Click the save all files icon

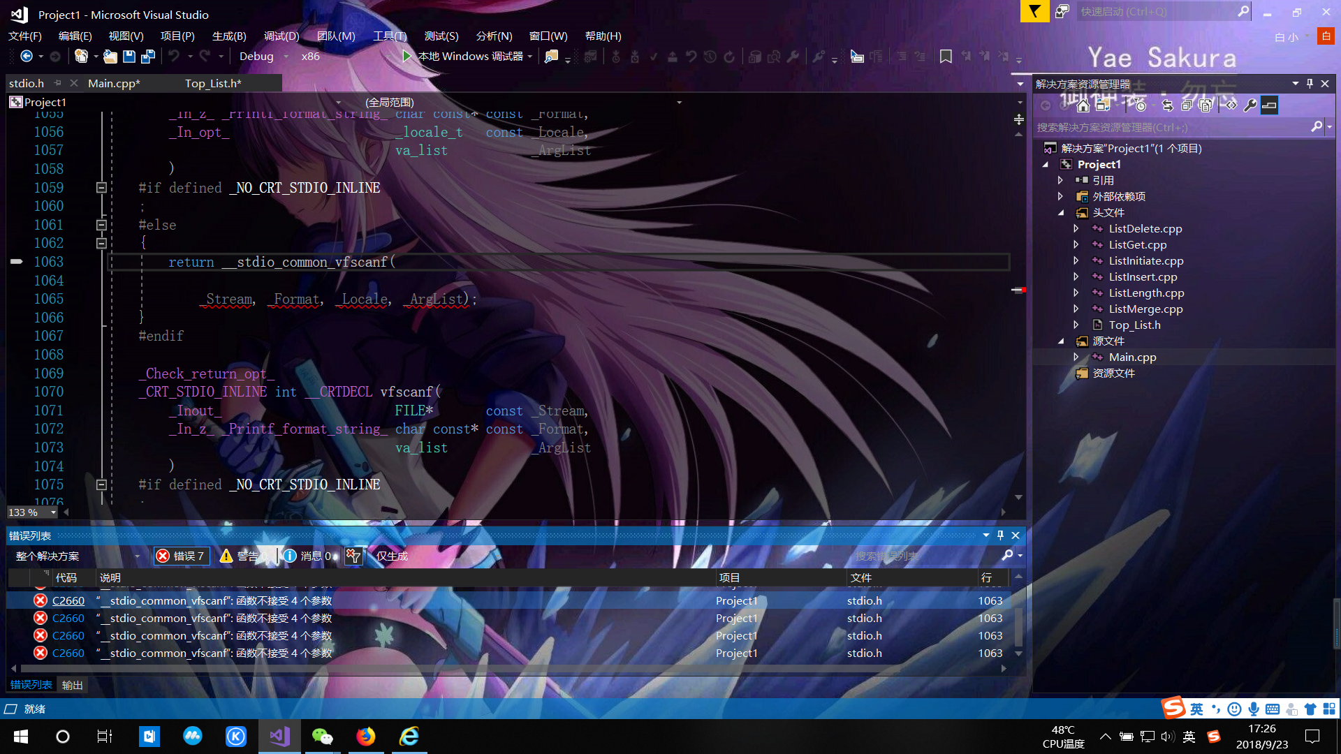pos(148,56)
